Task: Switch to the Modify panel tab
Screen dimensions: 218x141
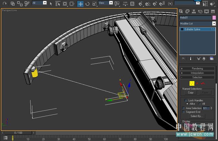Action: coord(187,11)
